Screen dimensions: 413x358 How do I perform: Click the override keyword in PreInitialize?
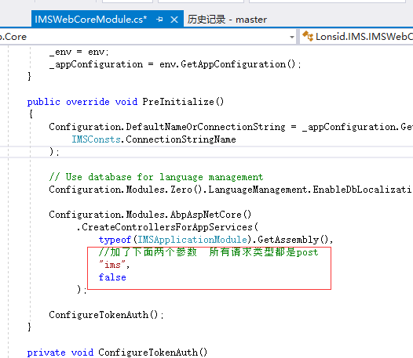point(88,102)
